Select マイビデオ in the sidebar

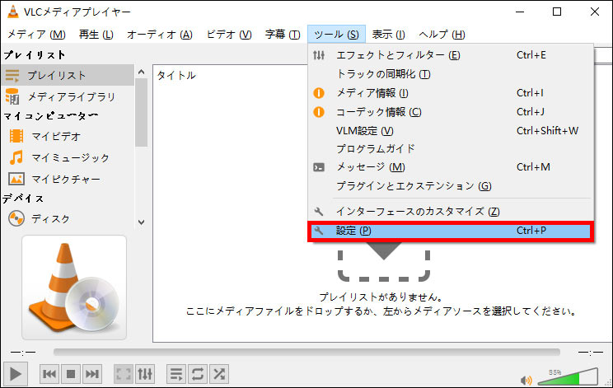[68, 137]
